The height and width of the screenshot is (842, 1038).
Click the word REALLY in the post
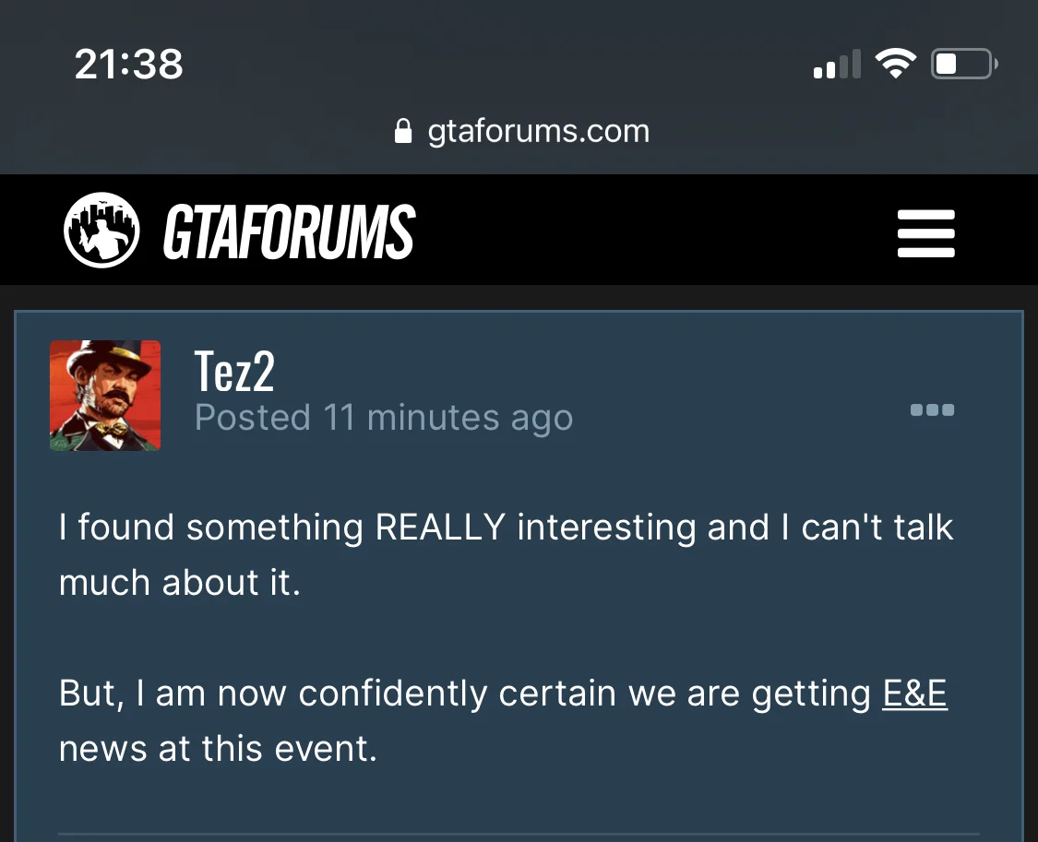point(441,528)
